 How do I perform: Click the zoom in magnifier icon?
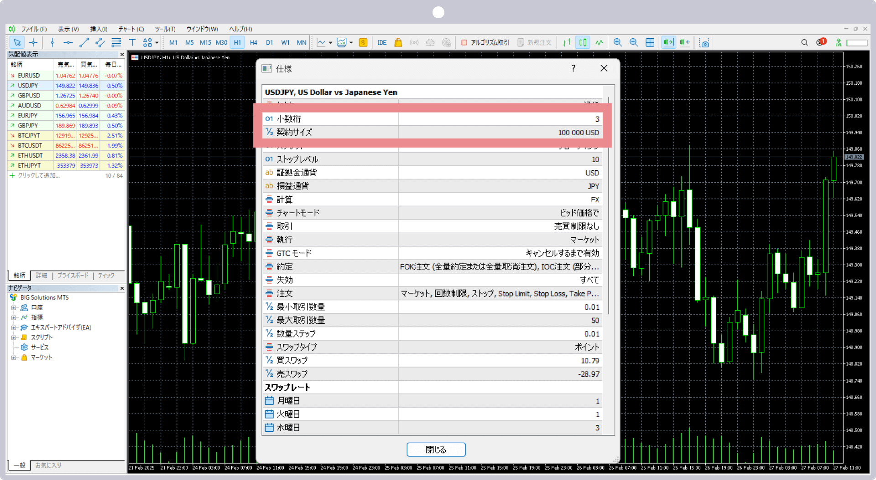point(618,42)
